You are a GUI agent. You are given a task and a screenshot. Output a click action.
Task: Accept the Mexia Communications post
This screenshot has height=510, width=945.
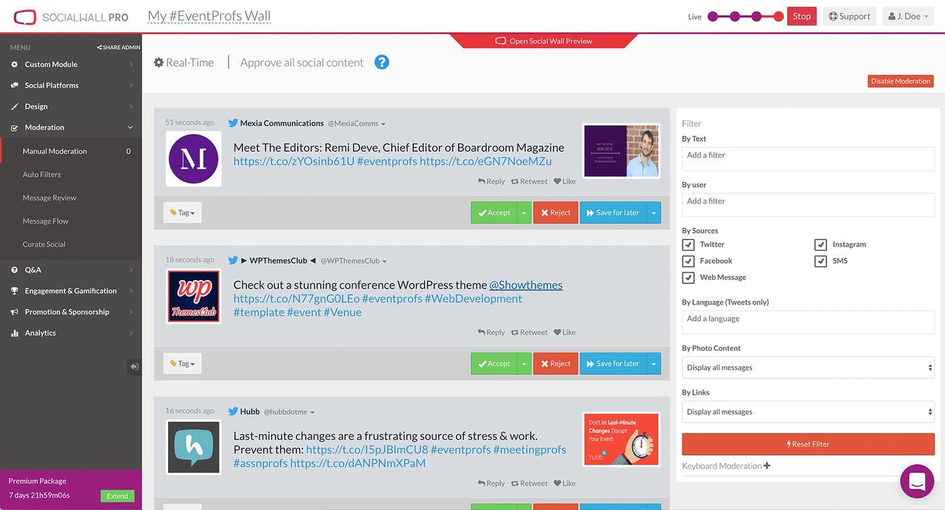coord(494,213)
